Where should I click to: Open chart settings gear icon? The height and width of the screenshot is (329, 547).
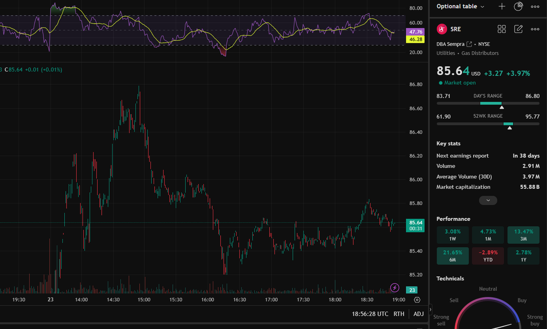tap(417, 299)
